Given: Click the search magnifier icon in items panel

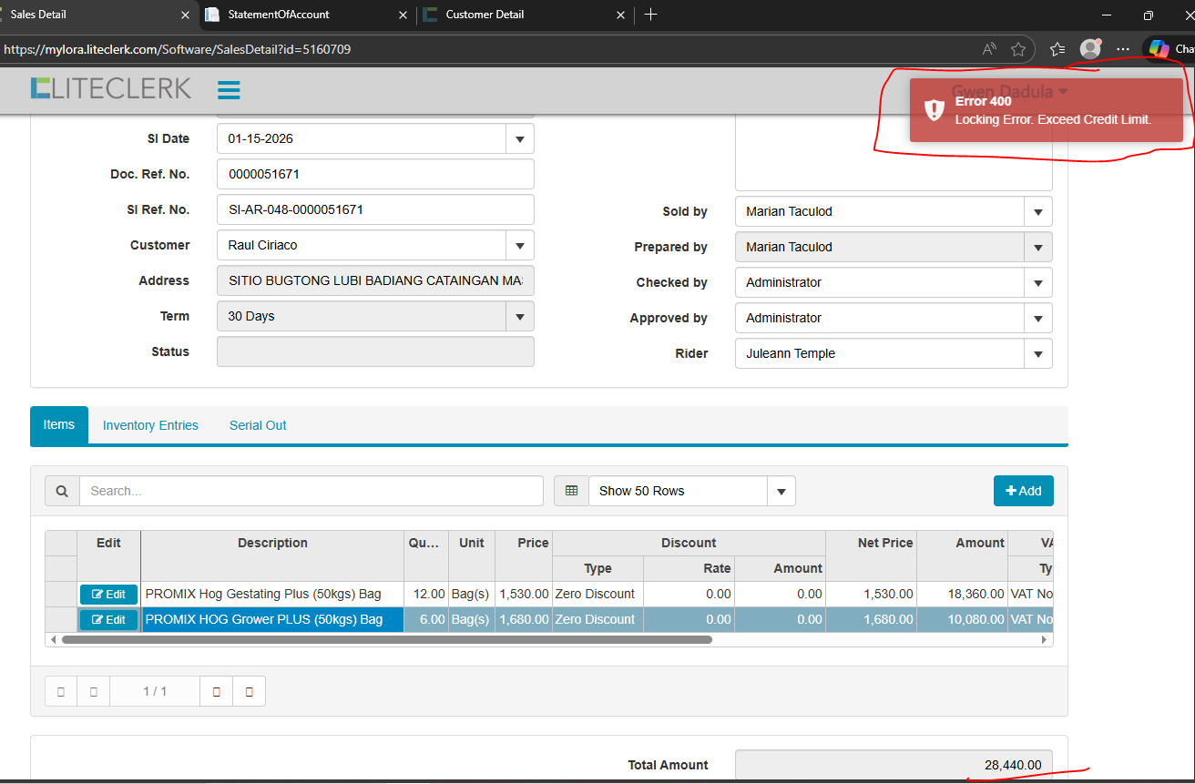Looking at the screenshot, I should click(x=62, y=491).
